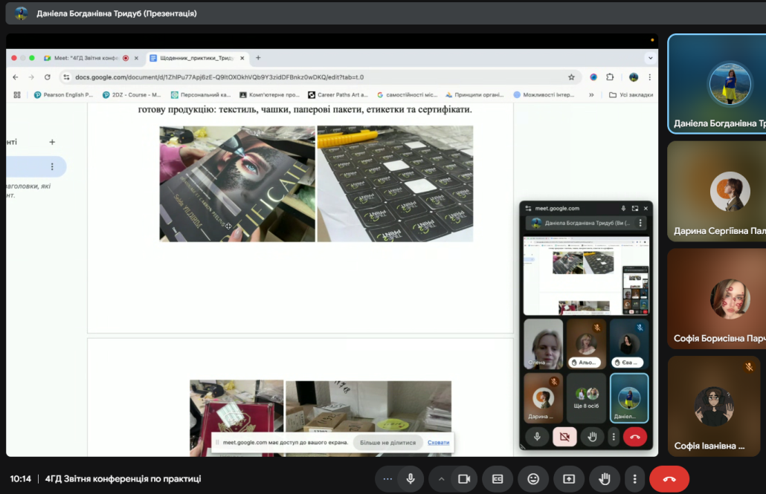The image size is (766, 494).
Task: Open audio settings dots beside the microphone
Action: coord(387,479)
